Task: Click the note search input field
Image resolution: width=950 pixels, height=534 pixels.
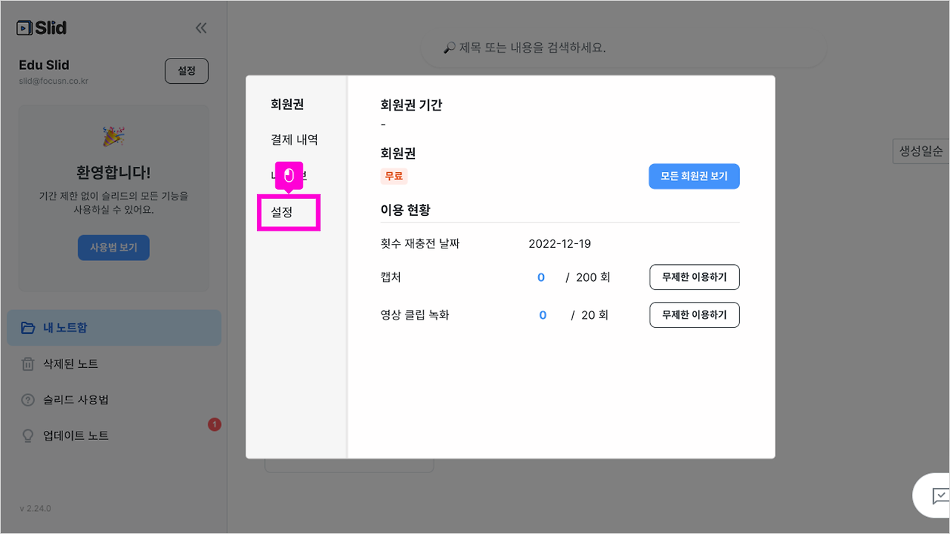Action: coord(623,46)
